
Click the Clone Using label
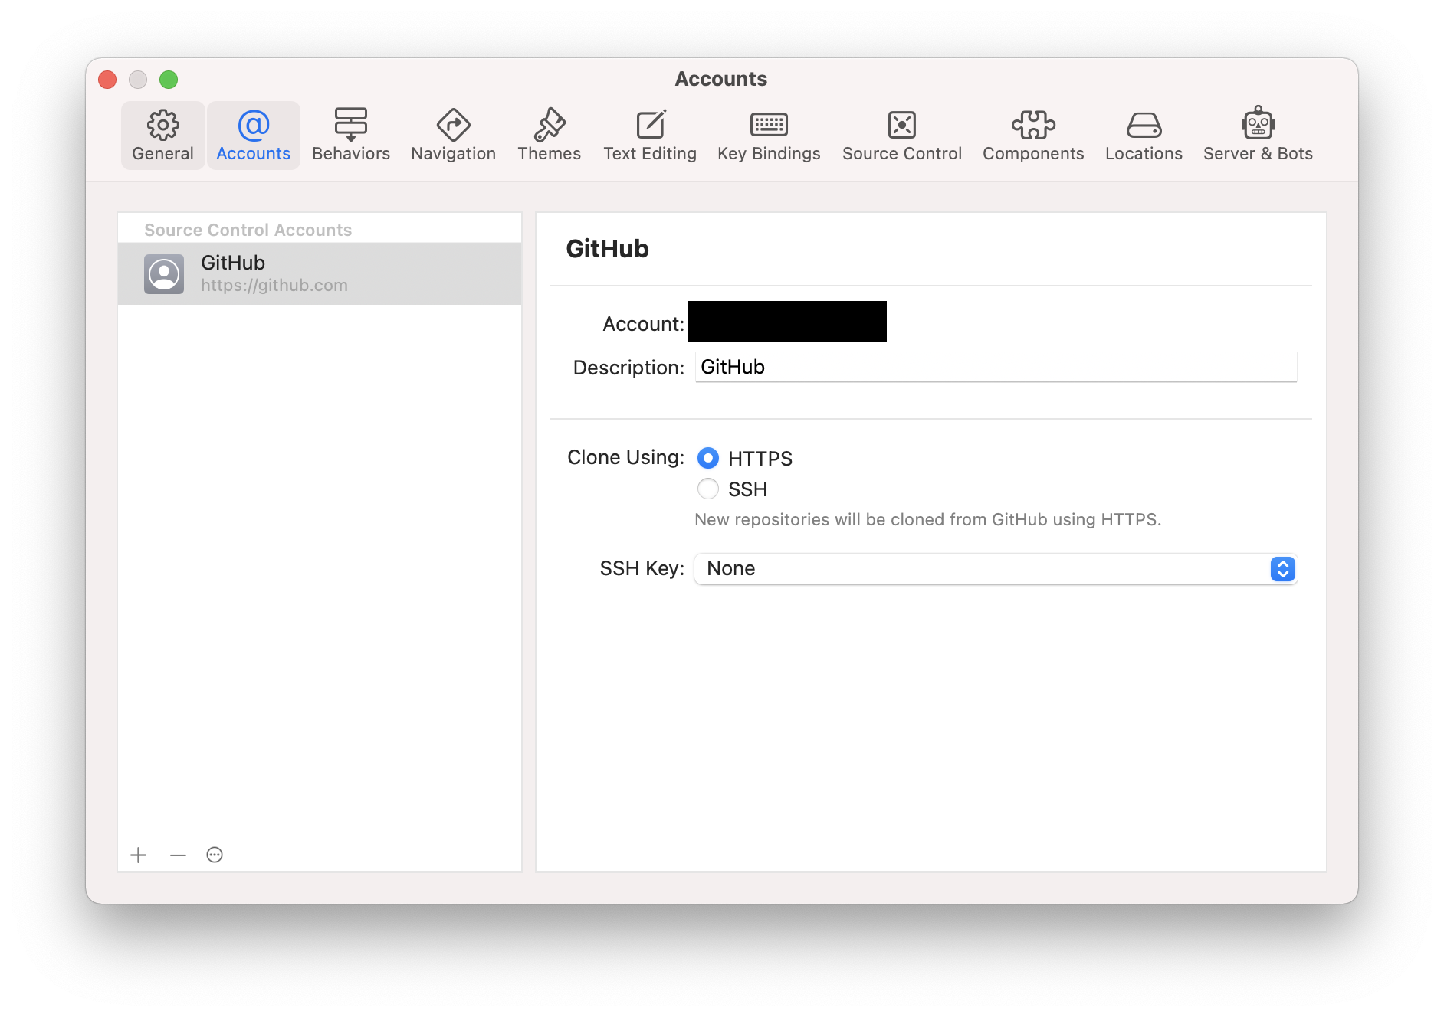[625, 457]
